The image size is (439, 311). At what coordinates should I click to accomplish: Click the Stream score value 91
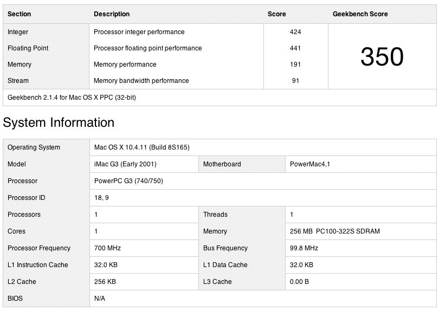point(295,81)
